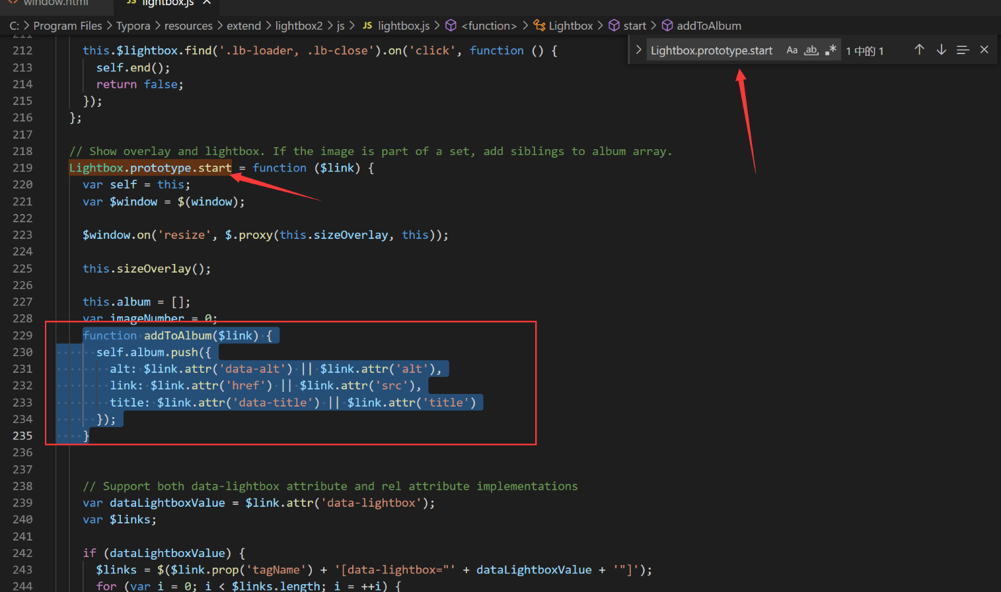Click line number 219 in the gutter
This screenshot has width=1001, height=592.
coord(22,168)
